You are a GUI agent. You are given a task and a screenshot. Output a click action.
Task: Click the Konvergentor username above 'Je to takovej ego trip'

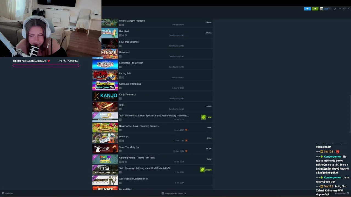click(332, 178)
